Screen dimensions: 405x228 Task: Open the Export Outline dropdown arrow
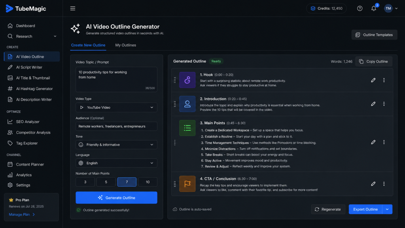click(387, 209)
